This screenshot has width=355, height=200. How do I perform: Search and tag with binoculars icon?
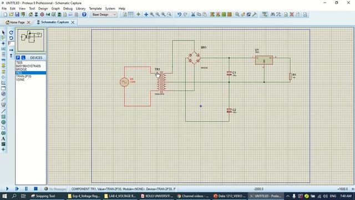[272, 14]
